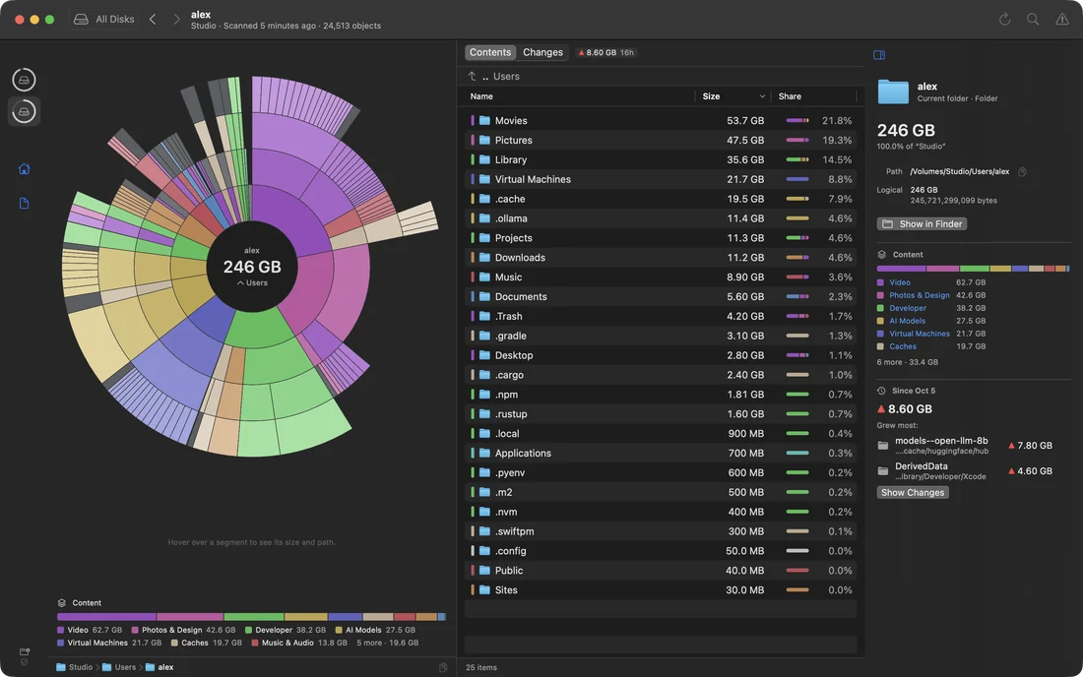Click the Show in Finder button
Viewport: 1083px width, 677px height.
click(922, 224)
